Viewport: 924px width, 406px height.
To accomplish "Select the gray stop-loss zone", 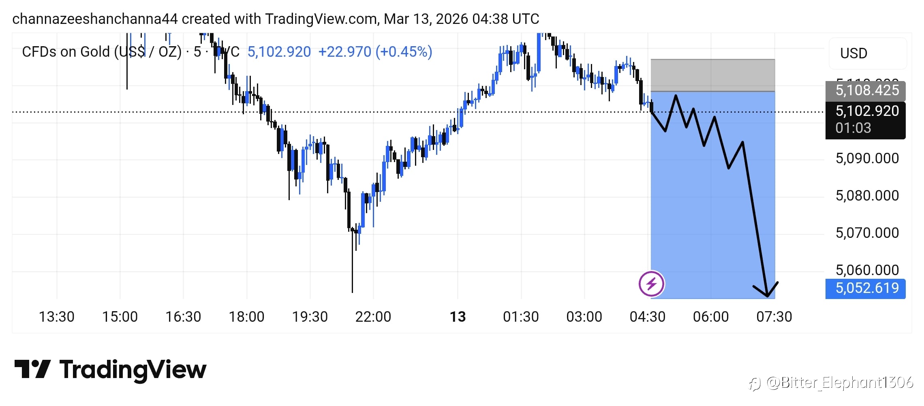I will 712,75.
